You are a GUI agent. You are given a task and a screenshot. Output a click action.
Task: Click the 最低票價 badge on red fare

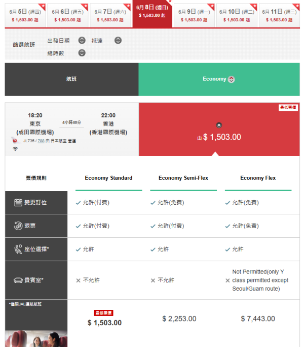coord(288,108)
